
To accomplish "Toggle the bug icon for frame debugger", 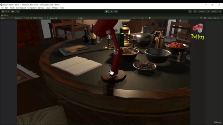I will point(149,18).
